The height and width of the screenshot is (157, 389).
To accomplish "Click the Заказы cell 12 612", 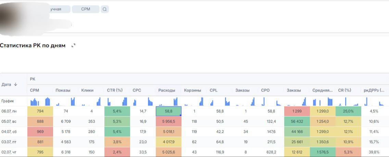I will pos(297,152).
